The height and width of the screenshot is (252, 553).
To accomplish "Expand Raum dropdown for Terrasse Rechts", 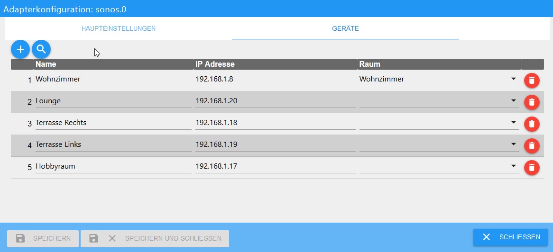I will pyautogui.click(x=439, y=123).
